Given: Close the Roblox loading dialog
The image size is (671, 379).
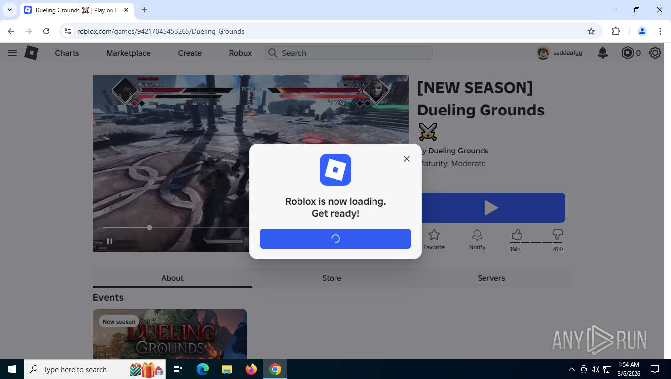Looking at the screenshot, I should click(407, 159).
